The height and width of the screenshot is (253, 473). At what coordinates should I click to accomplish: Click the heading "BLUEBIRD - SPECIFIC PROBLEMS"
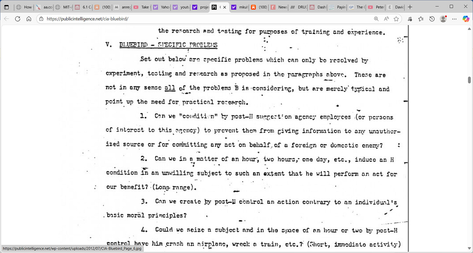pos(168,45)
